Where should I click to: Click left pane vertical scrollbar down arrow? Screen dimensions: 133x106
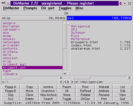pos(65,73)
